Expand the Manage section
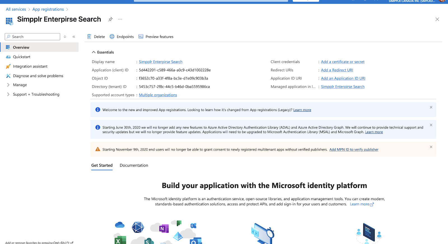Screen dimensions: 448x244 pyautogui.click(x=20, y=85)
